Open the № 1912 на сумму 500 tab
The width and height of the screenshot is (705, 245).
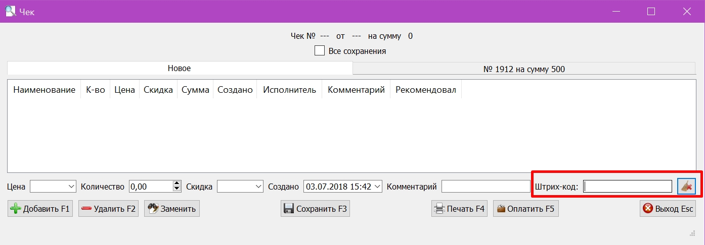(524, 69)
